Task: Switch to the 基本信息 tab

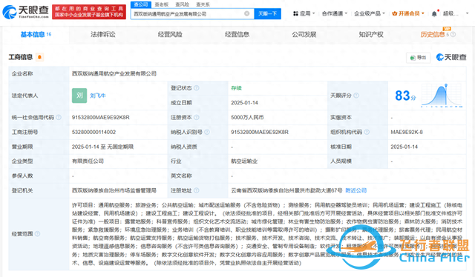Action: (36, 35)
